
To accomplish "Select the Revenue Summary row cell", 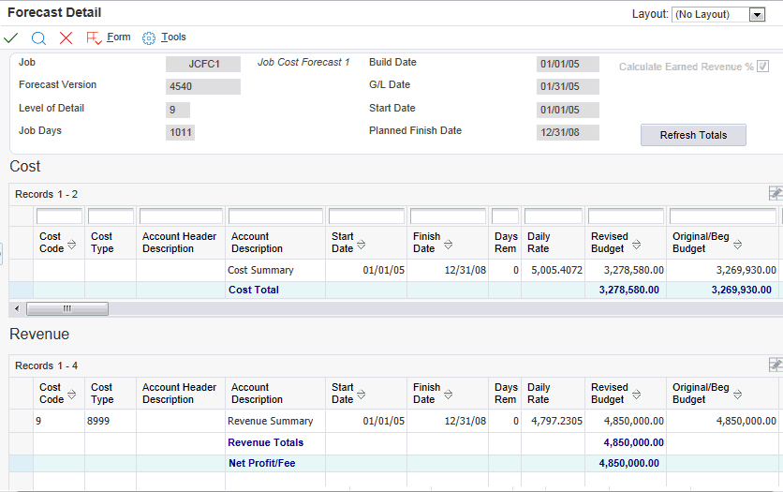I will point(271,422).
